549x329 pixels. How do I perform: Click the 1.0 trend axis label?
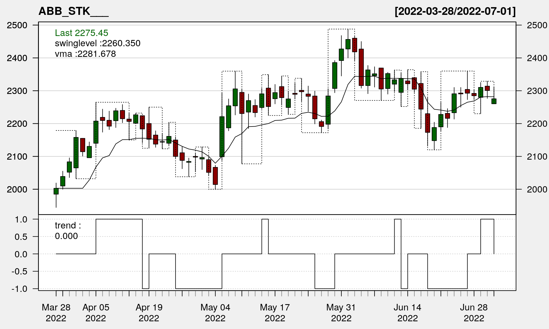tap(21, 219)
